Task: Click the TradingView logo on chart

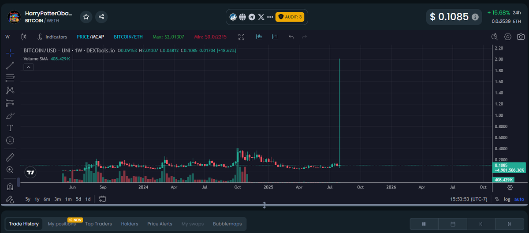Action: click(30, 173)
